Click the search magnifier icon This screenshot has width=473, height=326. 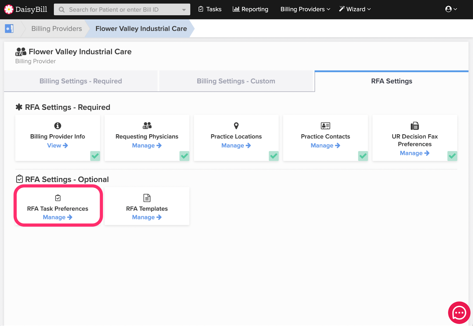point(61,10)
